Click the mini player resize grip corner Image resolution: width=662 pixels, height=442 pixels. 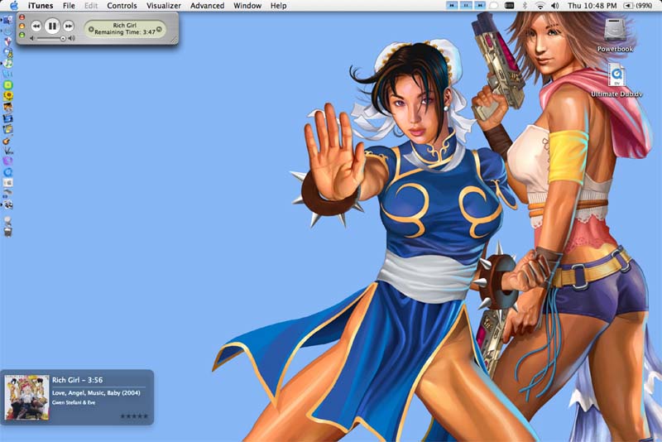tap(174, 40)
